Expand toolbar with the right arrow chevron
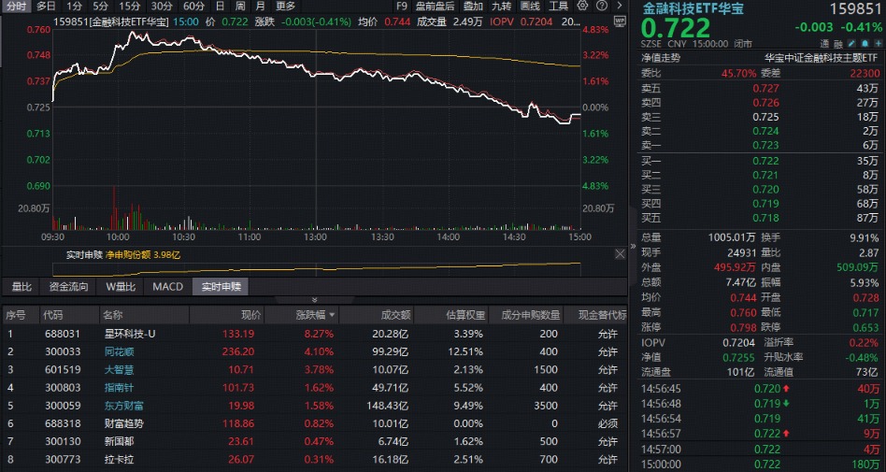886x472 pixels. [620, 6]
